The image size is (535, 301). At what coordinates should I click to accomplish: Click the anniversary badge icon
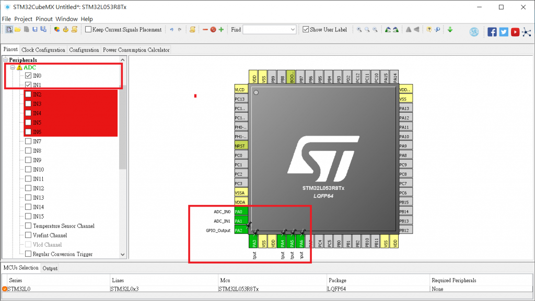[474, 32]
